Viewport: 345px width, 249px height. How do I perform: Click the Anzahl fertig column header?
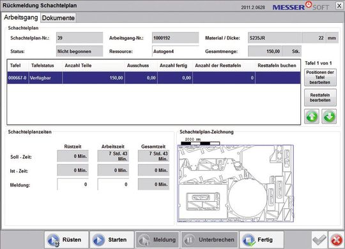point(175,66)
